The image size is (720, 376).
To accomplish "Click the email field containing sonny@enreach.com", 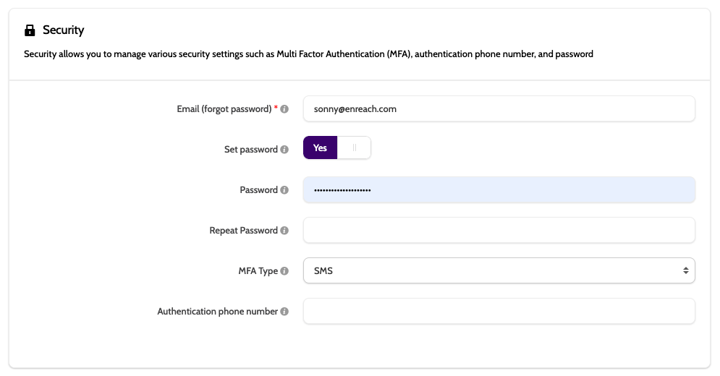I will tap(499, 108).
